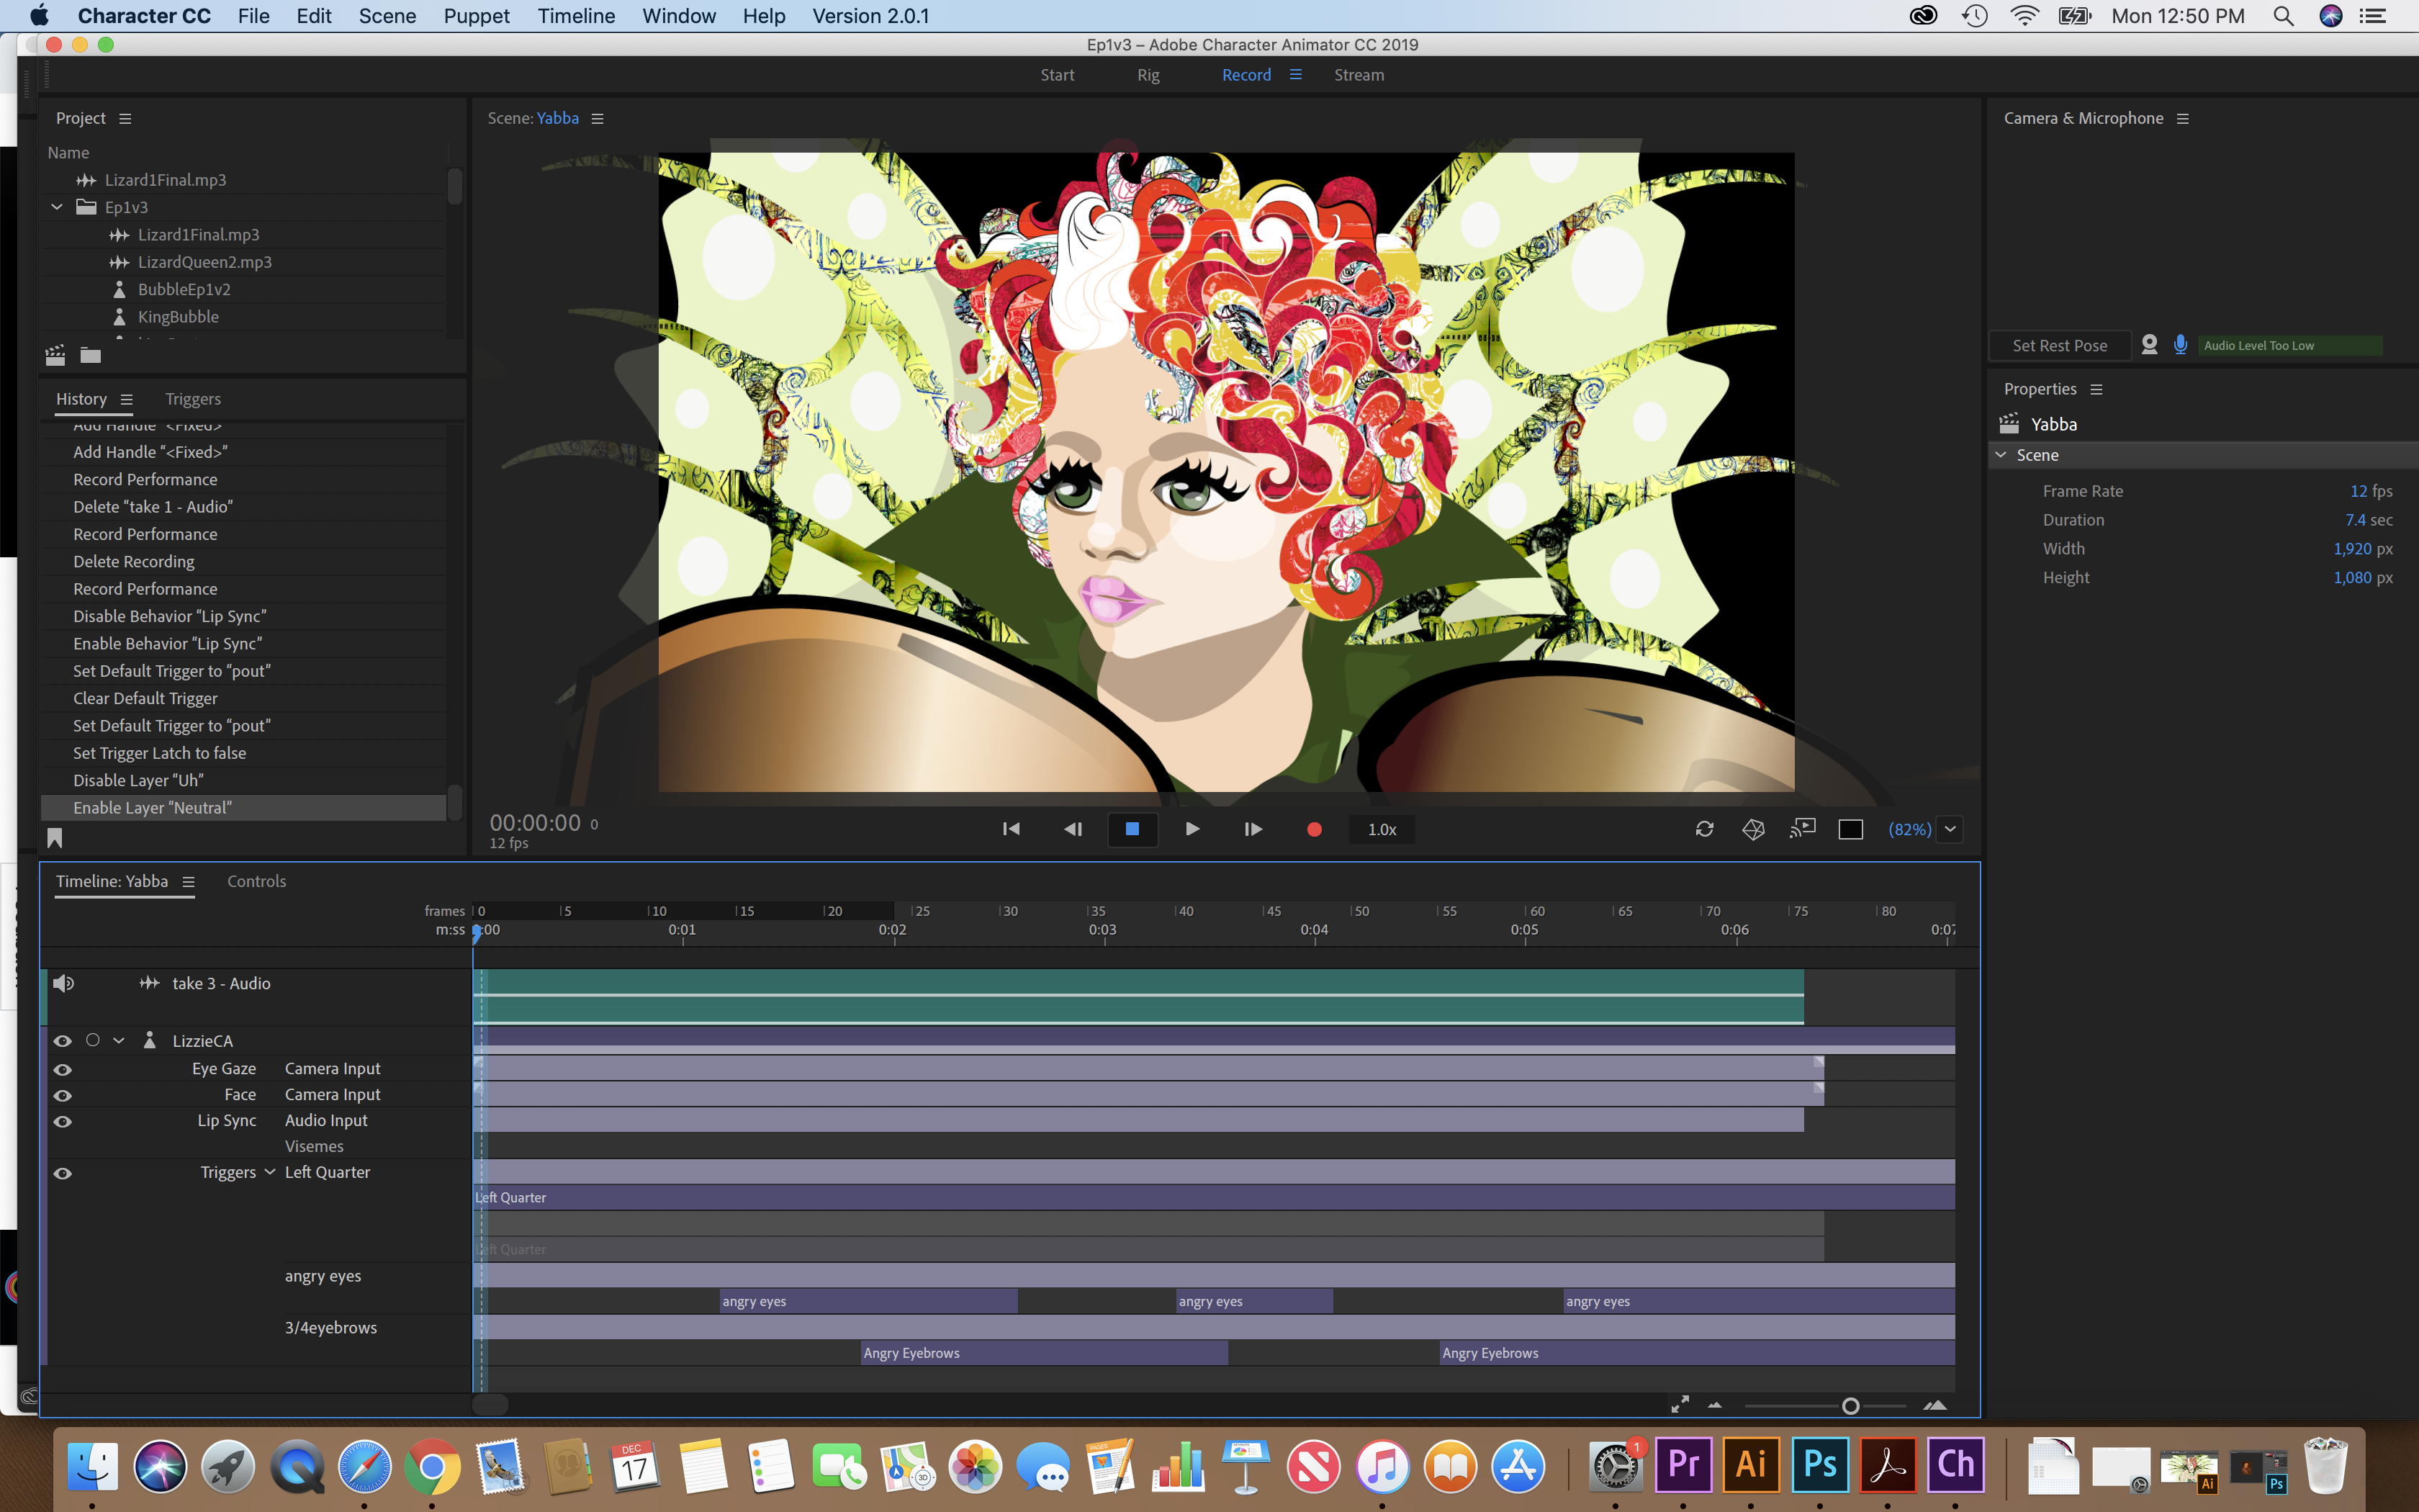
Task: Click Duration value 7.4
Action: click(2355, 520)
